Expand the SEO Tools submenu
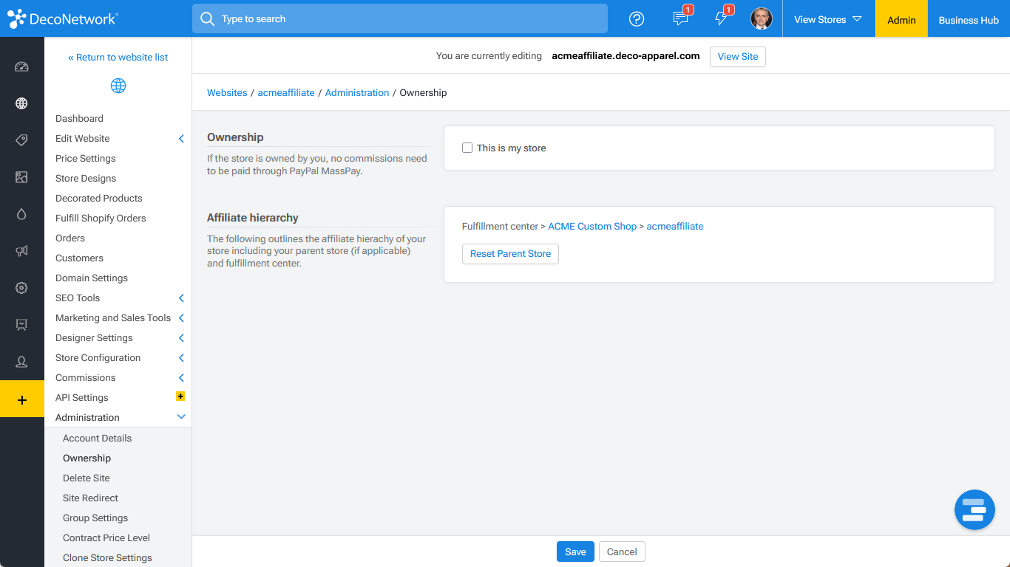This screenshot has height=567, width=1010. pyautogui.click(x=181, y=298)
